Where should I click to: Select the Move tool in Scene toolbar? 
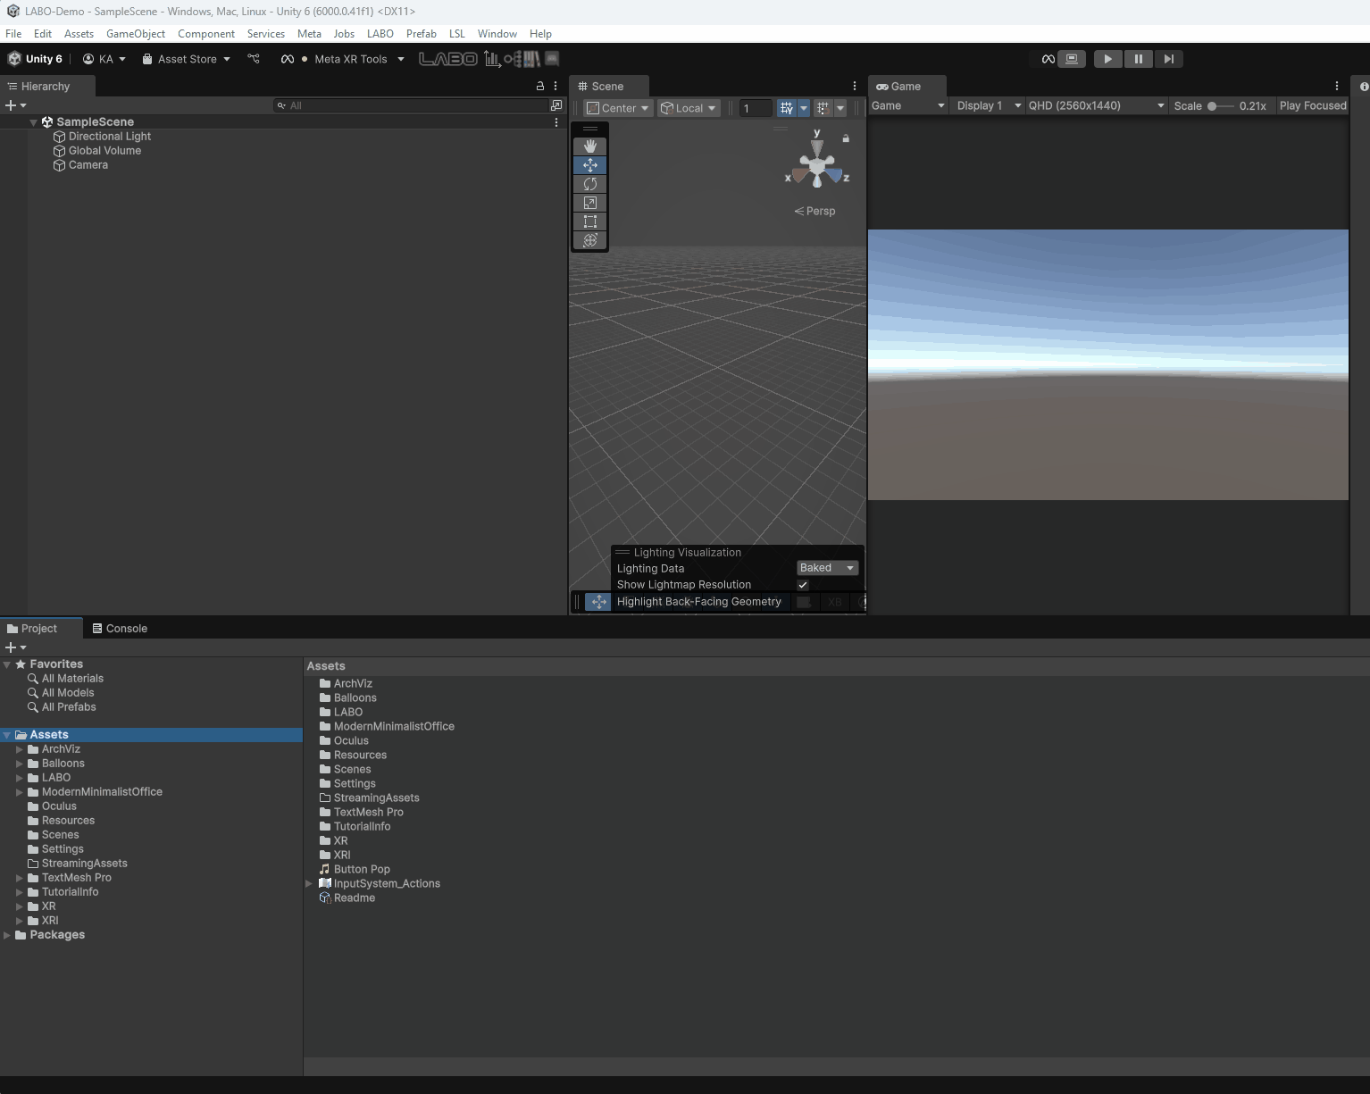point(589,165)
